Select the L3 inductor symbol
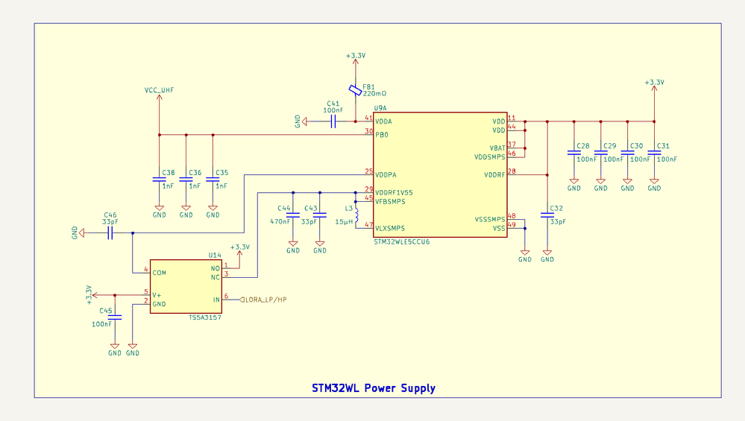745x421 pixels. 357,215
